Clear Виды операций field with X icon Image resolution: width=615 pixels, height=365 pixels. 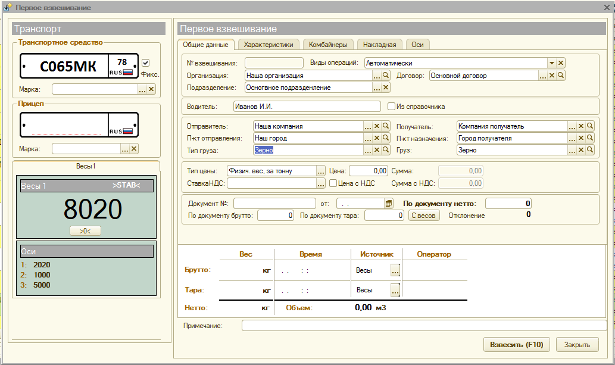[561, 63]
